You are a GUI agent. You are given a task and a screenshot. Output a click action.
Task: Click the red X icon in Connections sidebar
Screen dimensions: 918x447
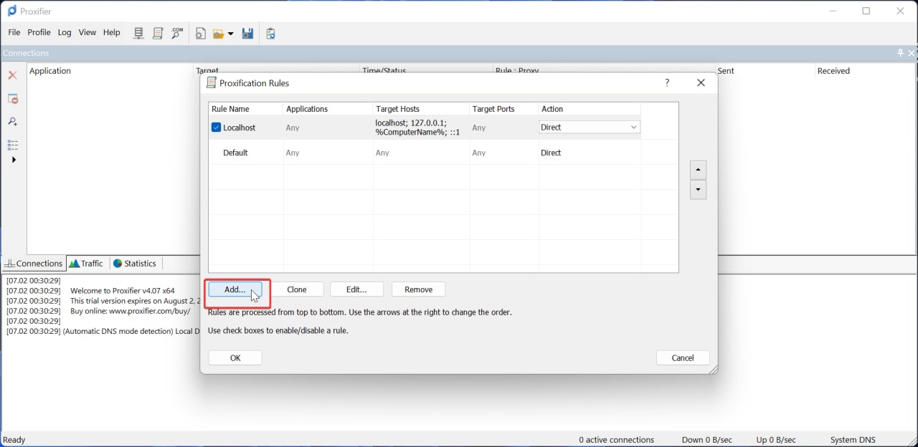[x=13, y=75]
